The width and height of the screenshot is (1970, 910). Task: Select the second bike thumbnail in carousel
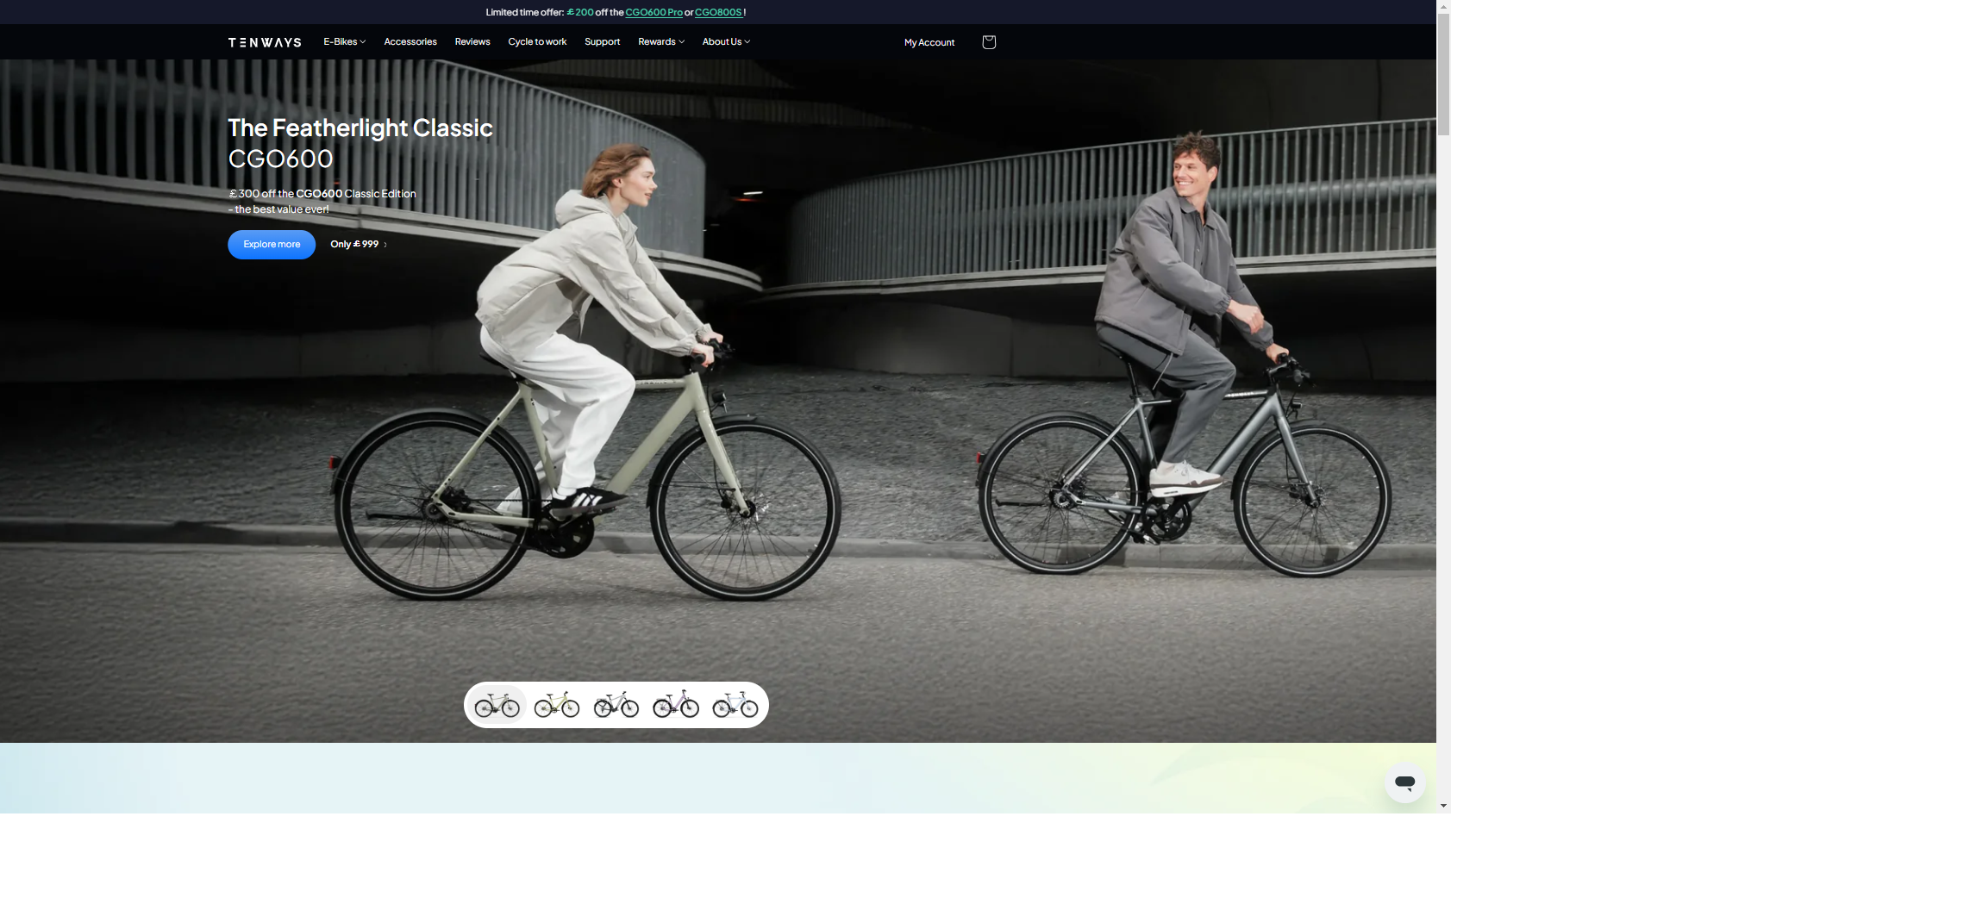coord(557,705)
